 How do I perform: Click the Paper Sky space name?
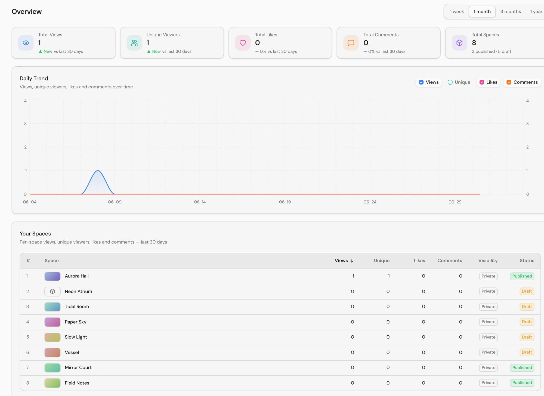76,322
